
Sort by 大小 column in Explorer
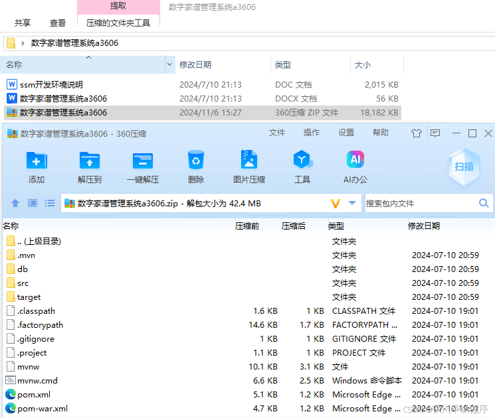377,64
